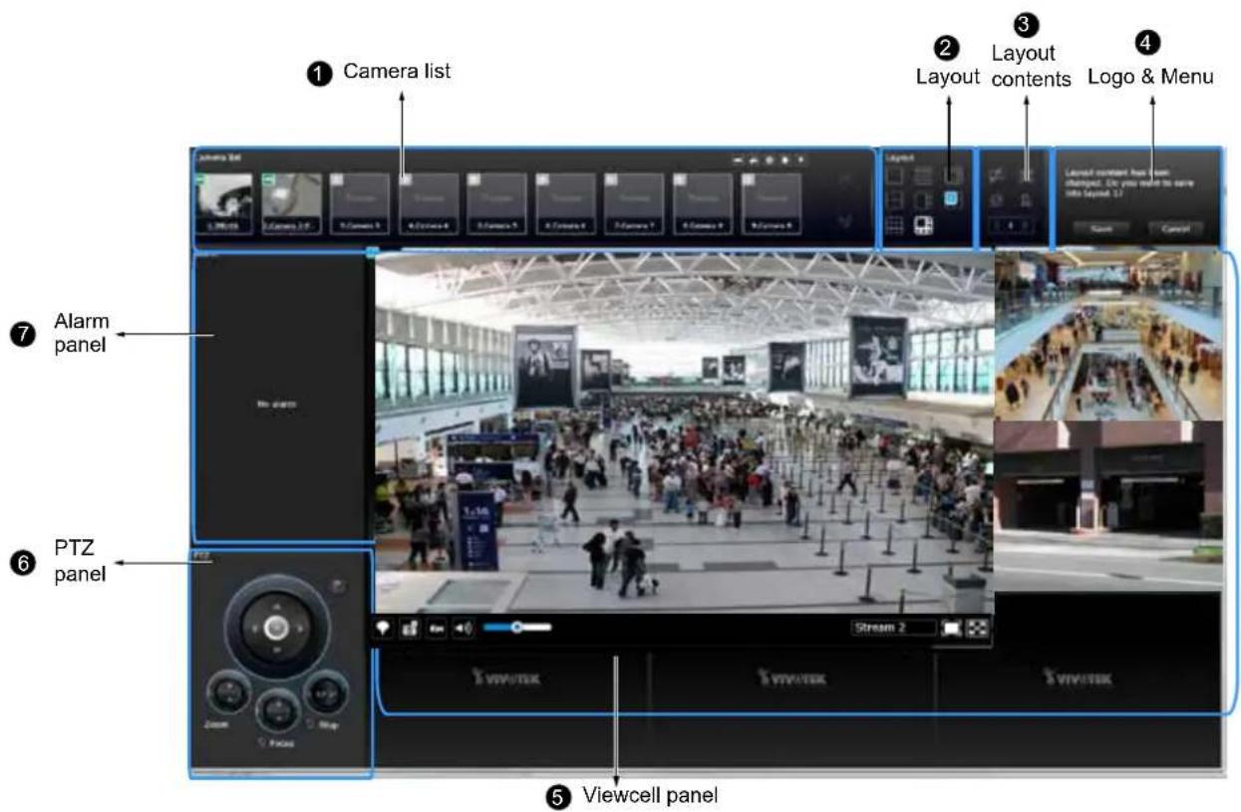Switch viewcell to full screen

pos(977,628)
